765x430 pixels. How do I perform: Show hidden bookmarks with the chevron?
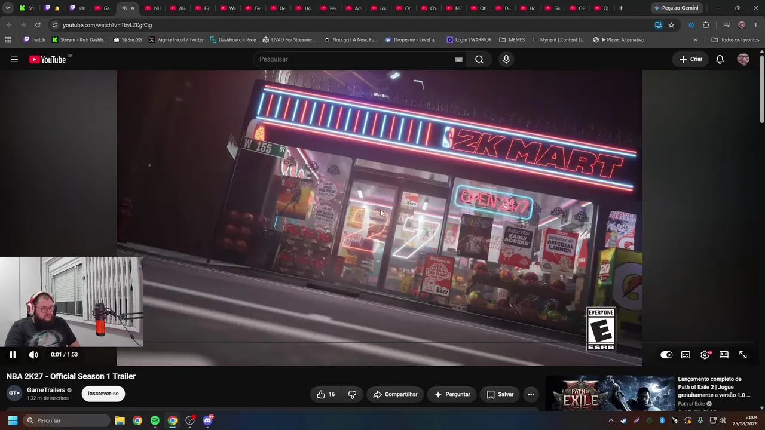(x=695, y=40)
